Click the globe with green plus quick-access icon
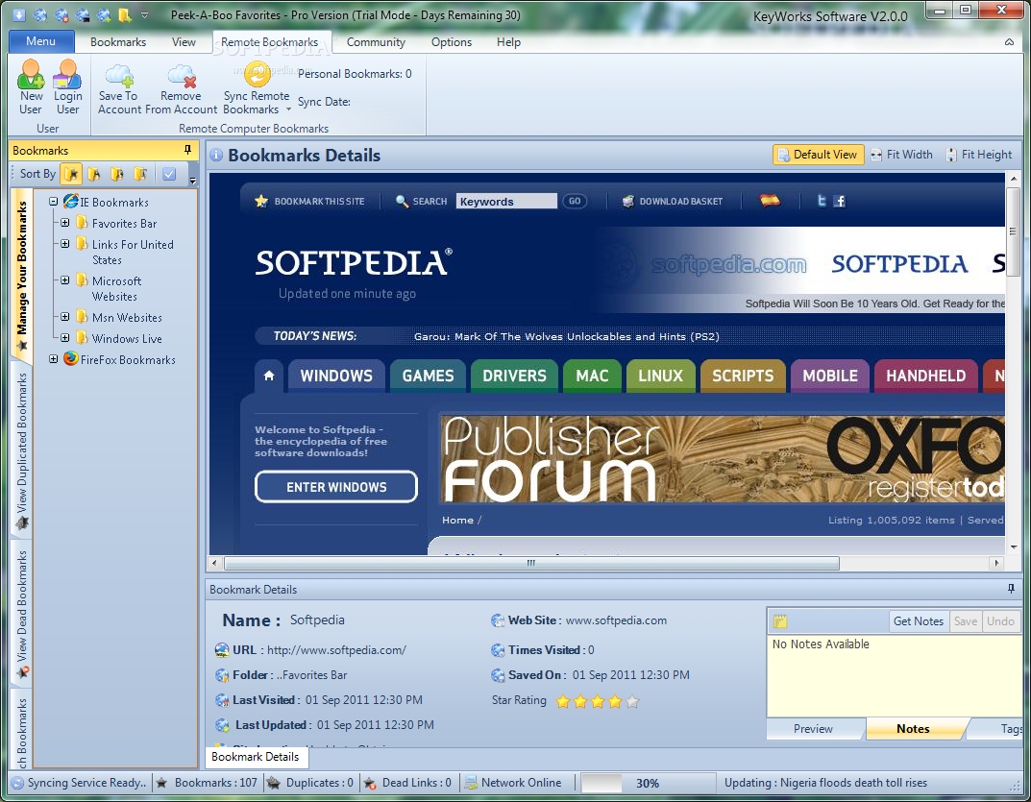Screen dimensions: 1031x802 click(x=104, y=14)
